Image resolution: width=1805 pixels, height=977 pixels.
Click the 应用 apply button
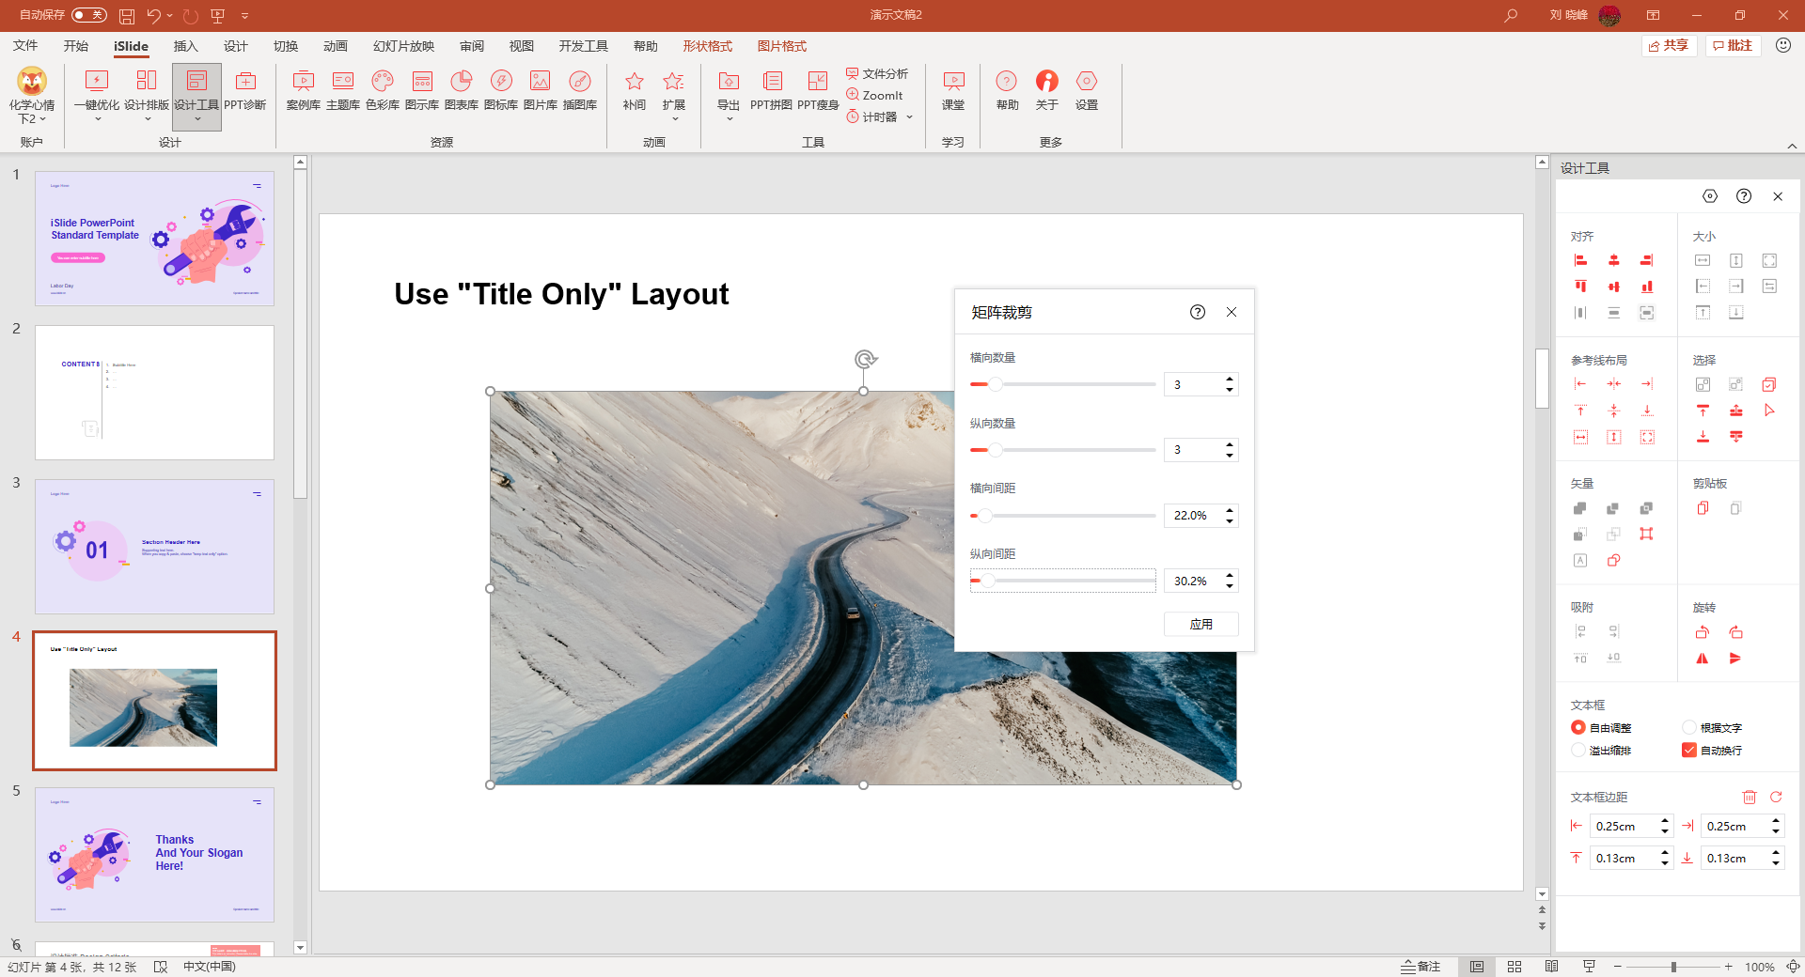1201,624
